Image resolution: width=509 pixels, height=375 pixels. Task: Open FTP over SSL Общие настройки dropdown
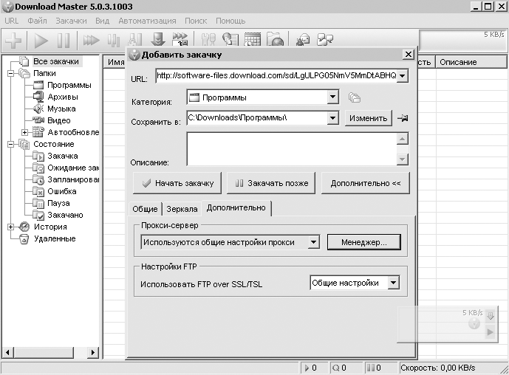(393, 283)
